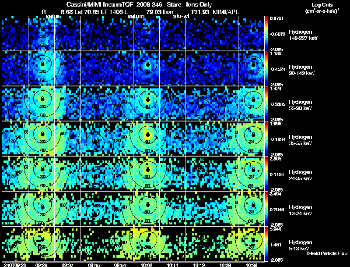
Task: Click the colorbar value '-0.6072'
Action: 277,34
